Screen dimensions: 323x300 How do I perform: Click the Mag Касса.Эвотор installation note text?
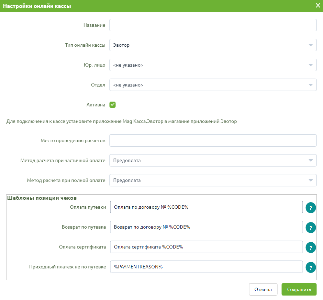[122, 122]
